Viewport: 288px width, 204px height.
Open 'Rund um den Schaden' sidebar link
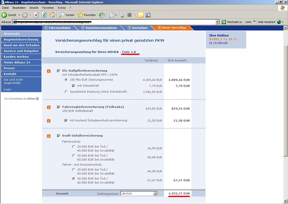21,45
